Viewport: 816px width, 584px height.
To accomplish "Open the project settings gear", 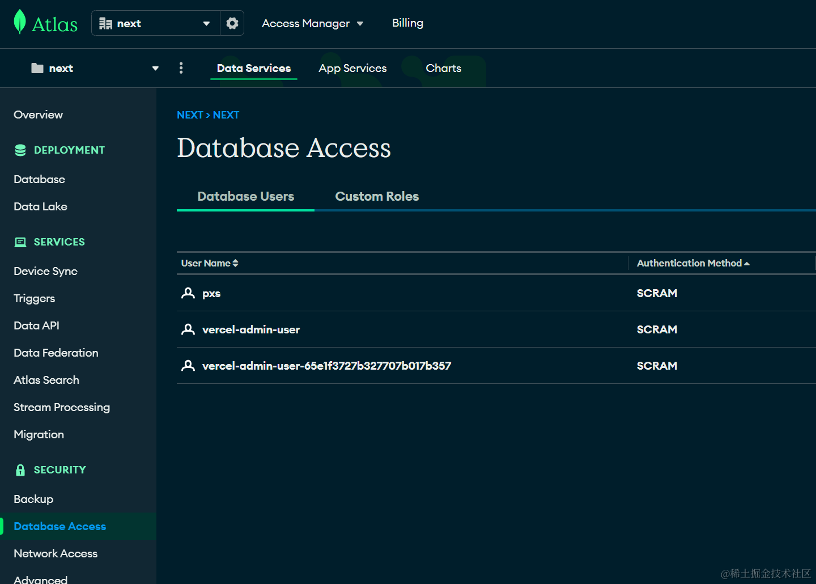I will coord(232,23).
